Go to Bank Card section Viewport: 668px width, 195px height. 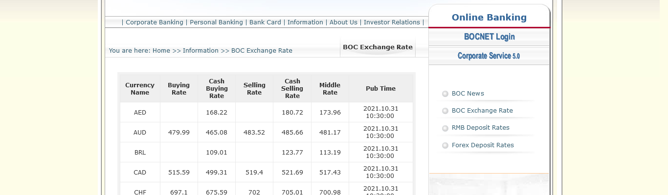(265, 22)
